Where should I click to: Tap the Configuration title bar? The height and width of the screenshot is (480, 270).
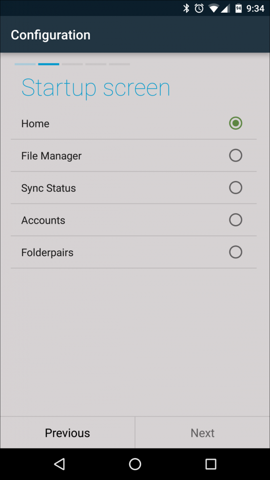(x=50, y=35)
